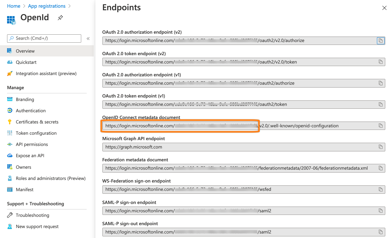Copy the Microsoft Graph API endpoint
The height and width of the screenshot is (238, 392).
coord(381,147)
